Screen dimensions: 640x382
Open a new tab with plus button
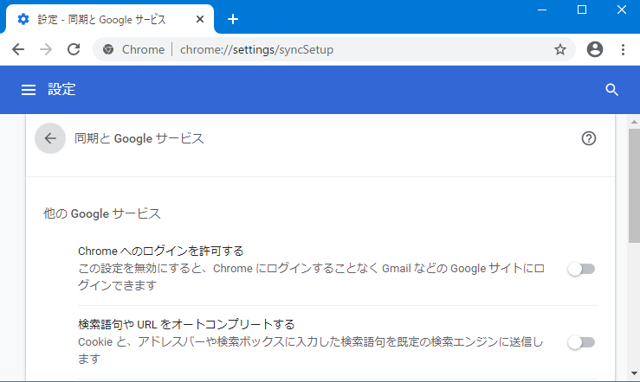point(233,19)
